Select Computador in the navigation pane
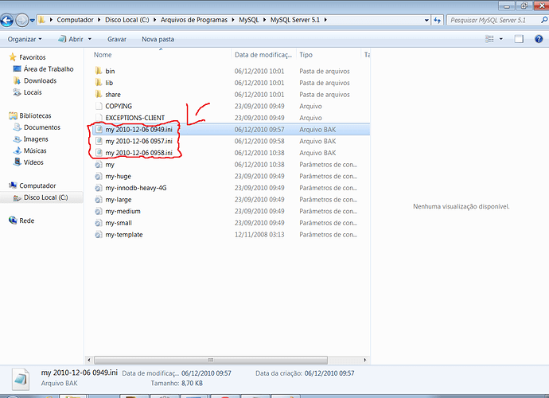The image size is (549, 398). tap(37, 185)
